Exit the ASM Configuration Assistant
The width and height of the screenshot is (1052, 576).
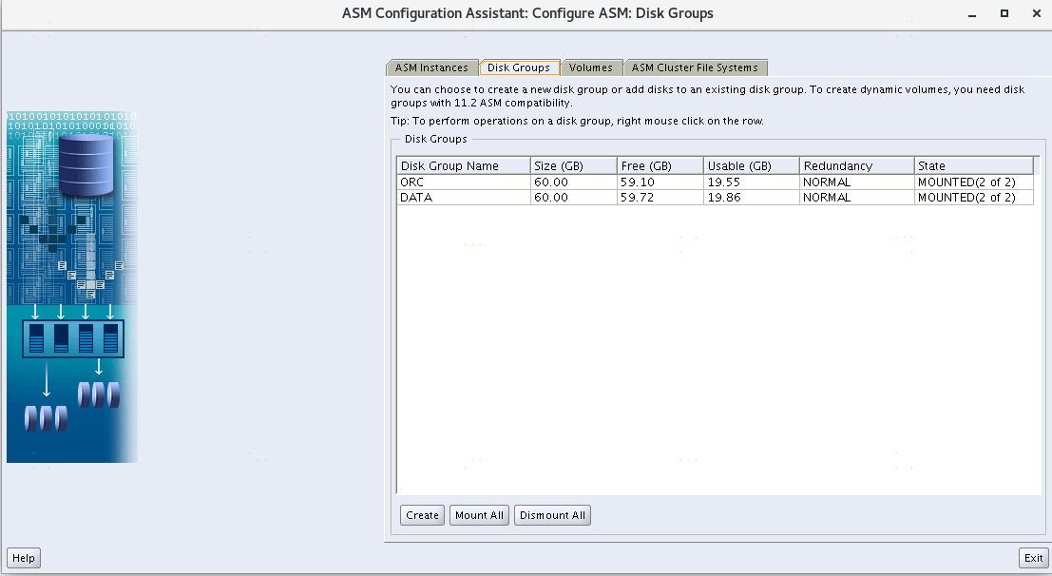coord(1033,558)
